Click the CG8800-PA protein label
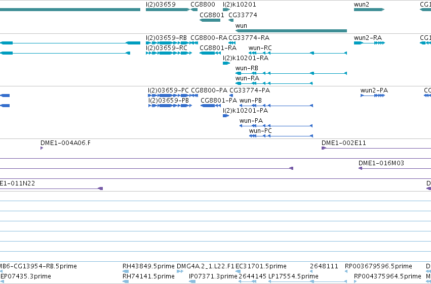This screenshot has width=431, height=284. point(209,90)
